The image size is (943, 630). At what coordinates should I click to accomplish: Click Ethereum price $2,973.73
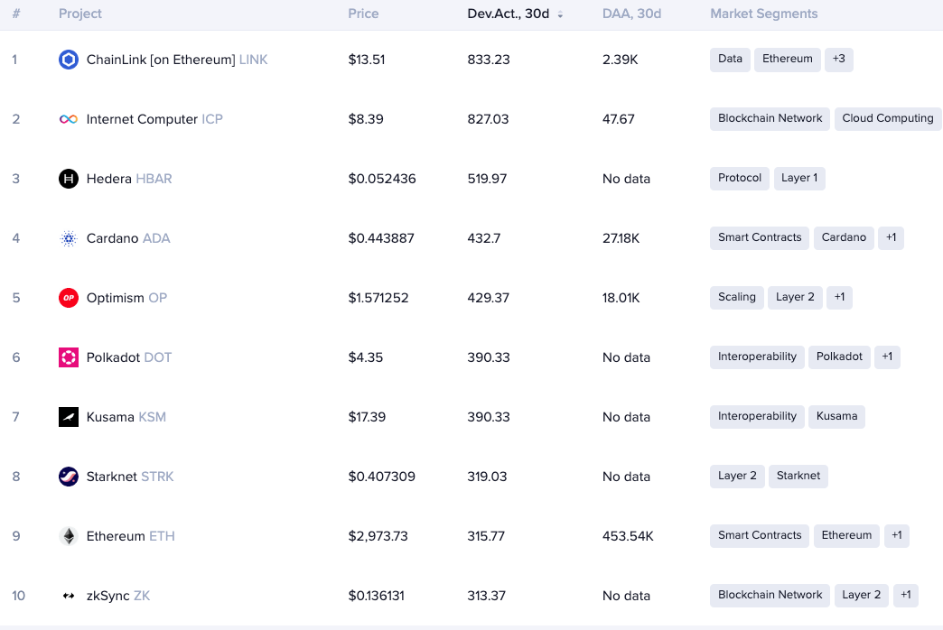(x=378, y=535)
